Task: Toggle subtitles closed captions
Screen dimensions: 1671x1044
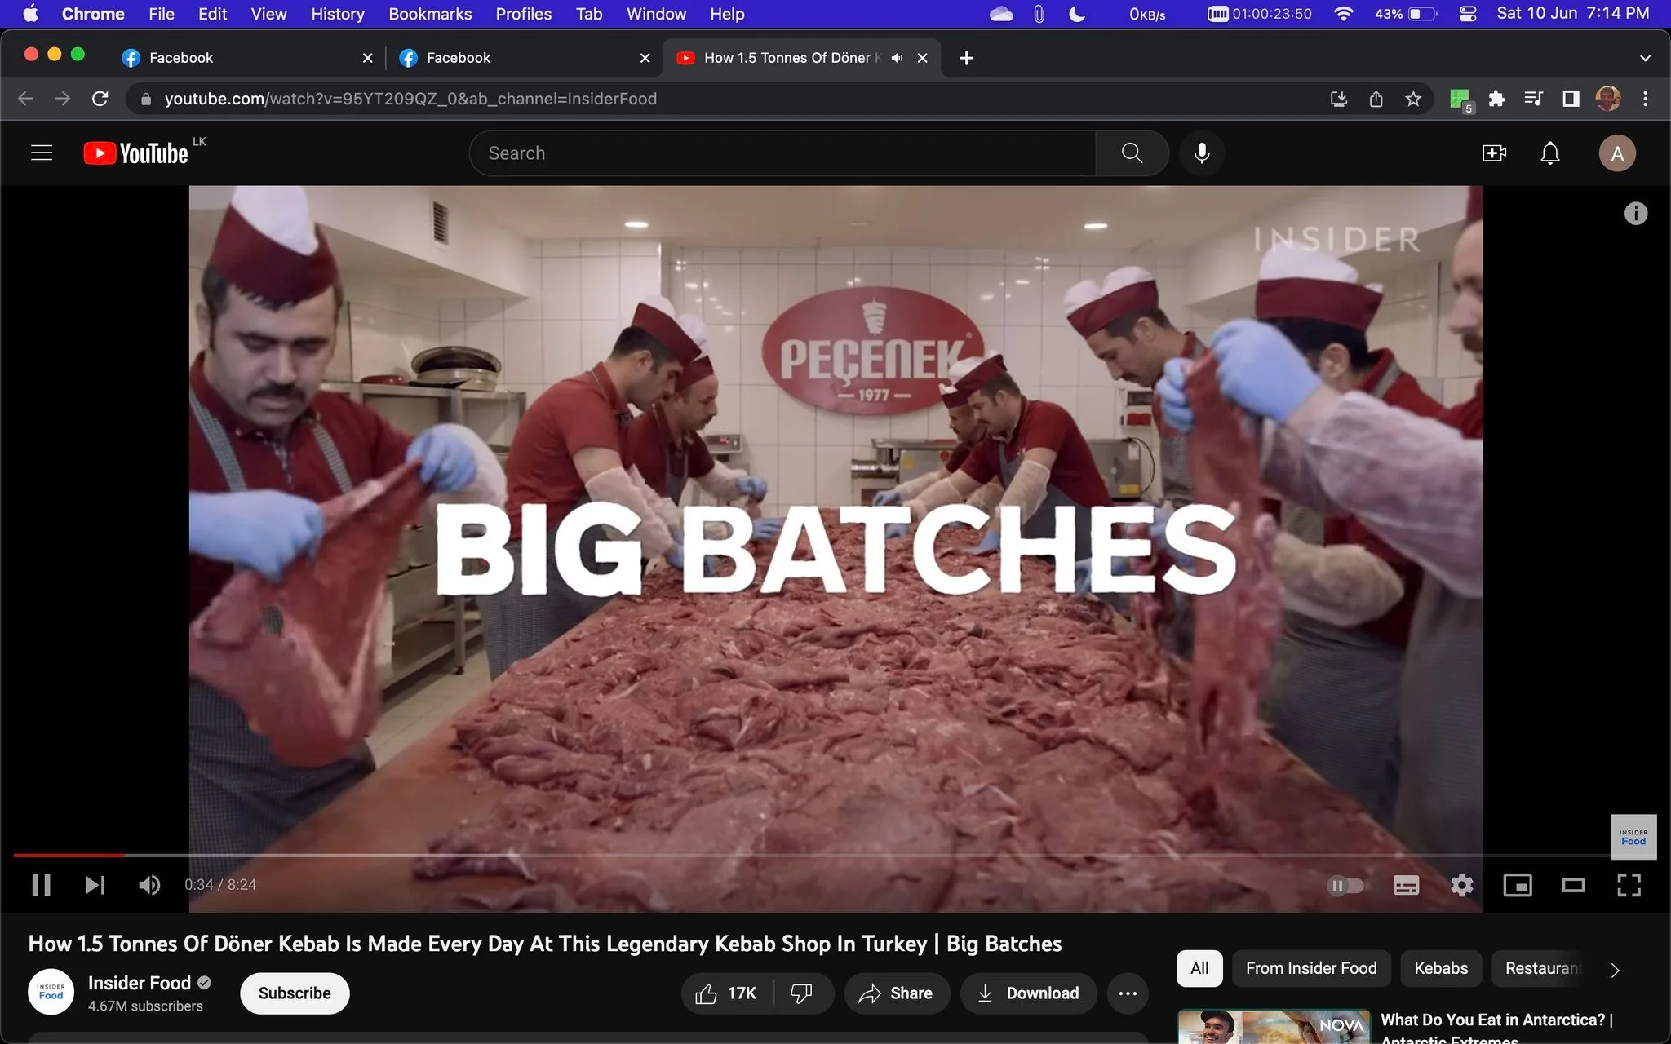Action: (x=1406, y=885)
